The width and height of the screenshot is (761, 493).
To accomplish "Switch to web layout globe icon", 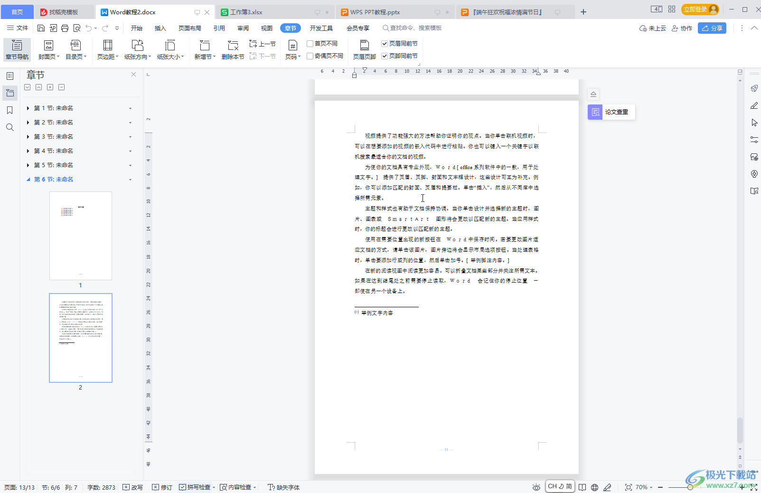I will (x=595, y=487).
